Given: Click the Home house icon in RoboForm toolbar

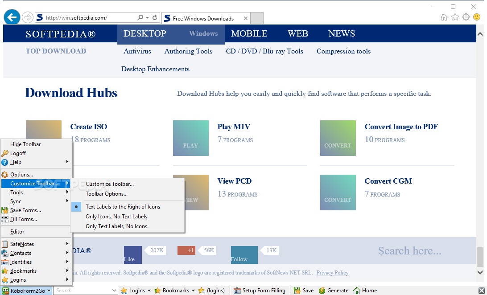Looking at the screenshot, I should pos(357,291).
